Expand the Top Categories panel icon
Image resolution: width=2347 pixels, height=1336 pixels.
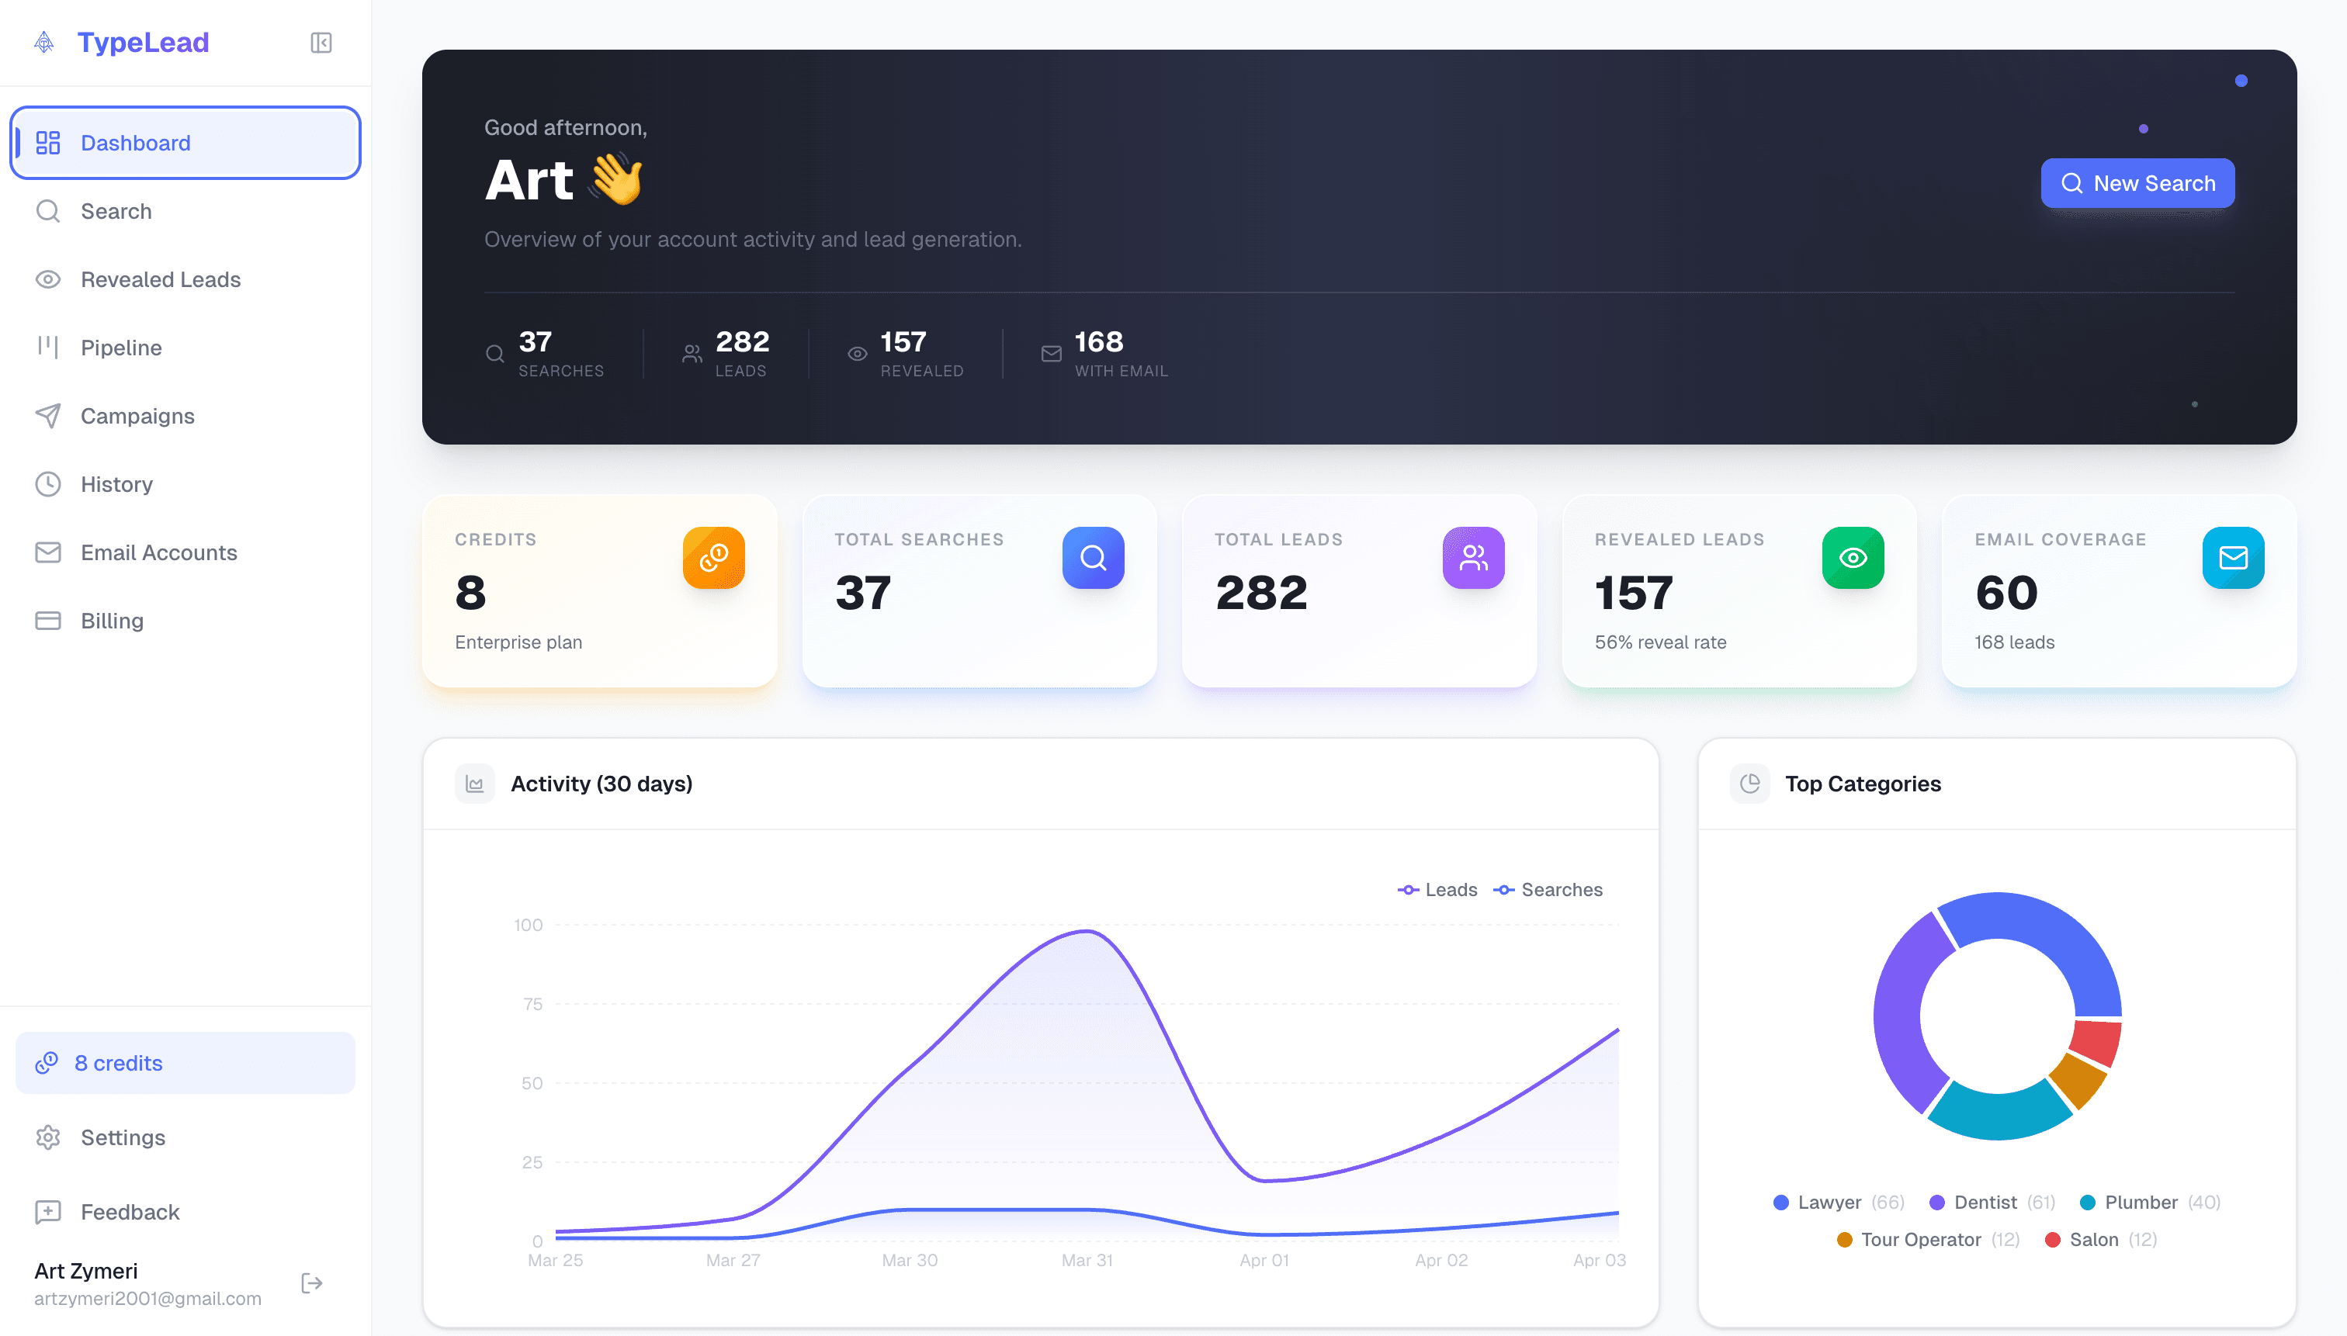click(1750, 783)
